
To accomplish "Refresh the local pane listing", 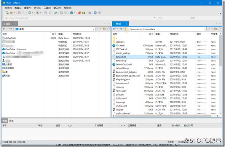I will click(x=109, y=29).
